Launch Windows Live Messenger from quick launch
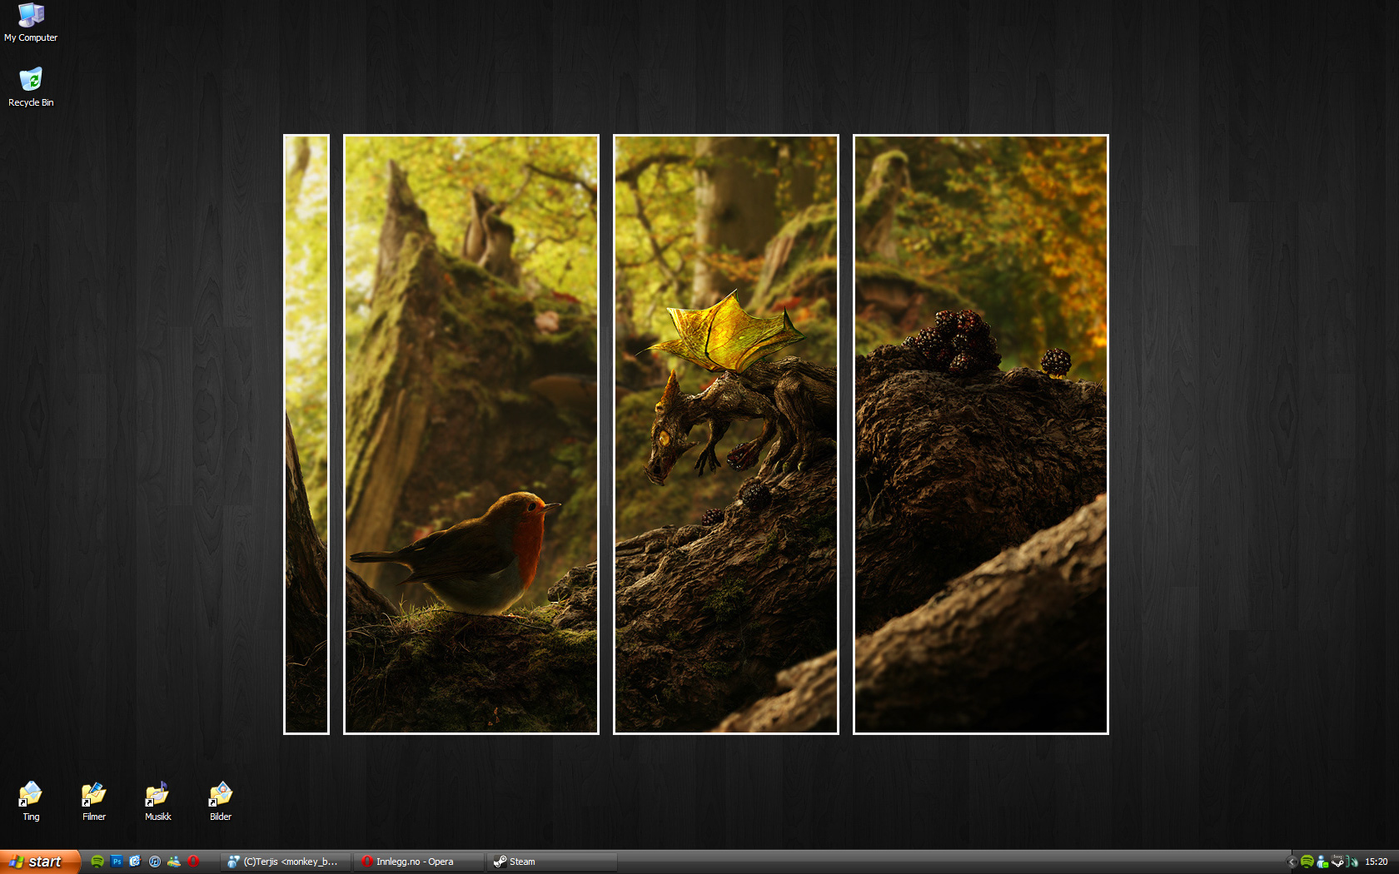 pyautogui.click(x=174, y=862)
